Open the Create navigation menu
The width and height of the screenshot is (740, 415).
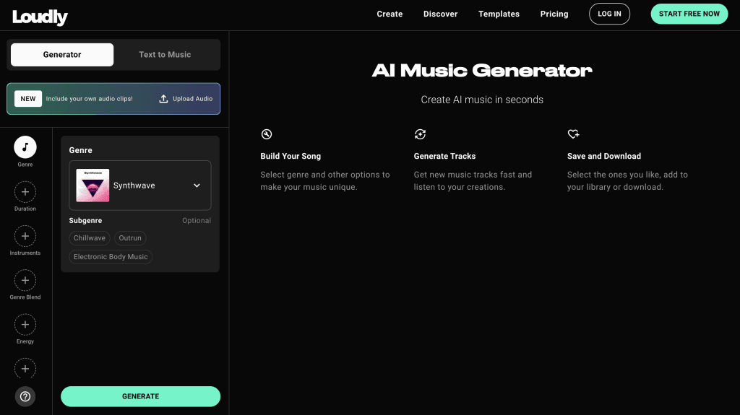click(390, 14)
